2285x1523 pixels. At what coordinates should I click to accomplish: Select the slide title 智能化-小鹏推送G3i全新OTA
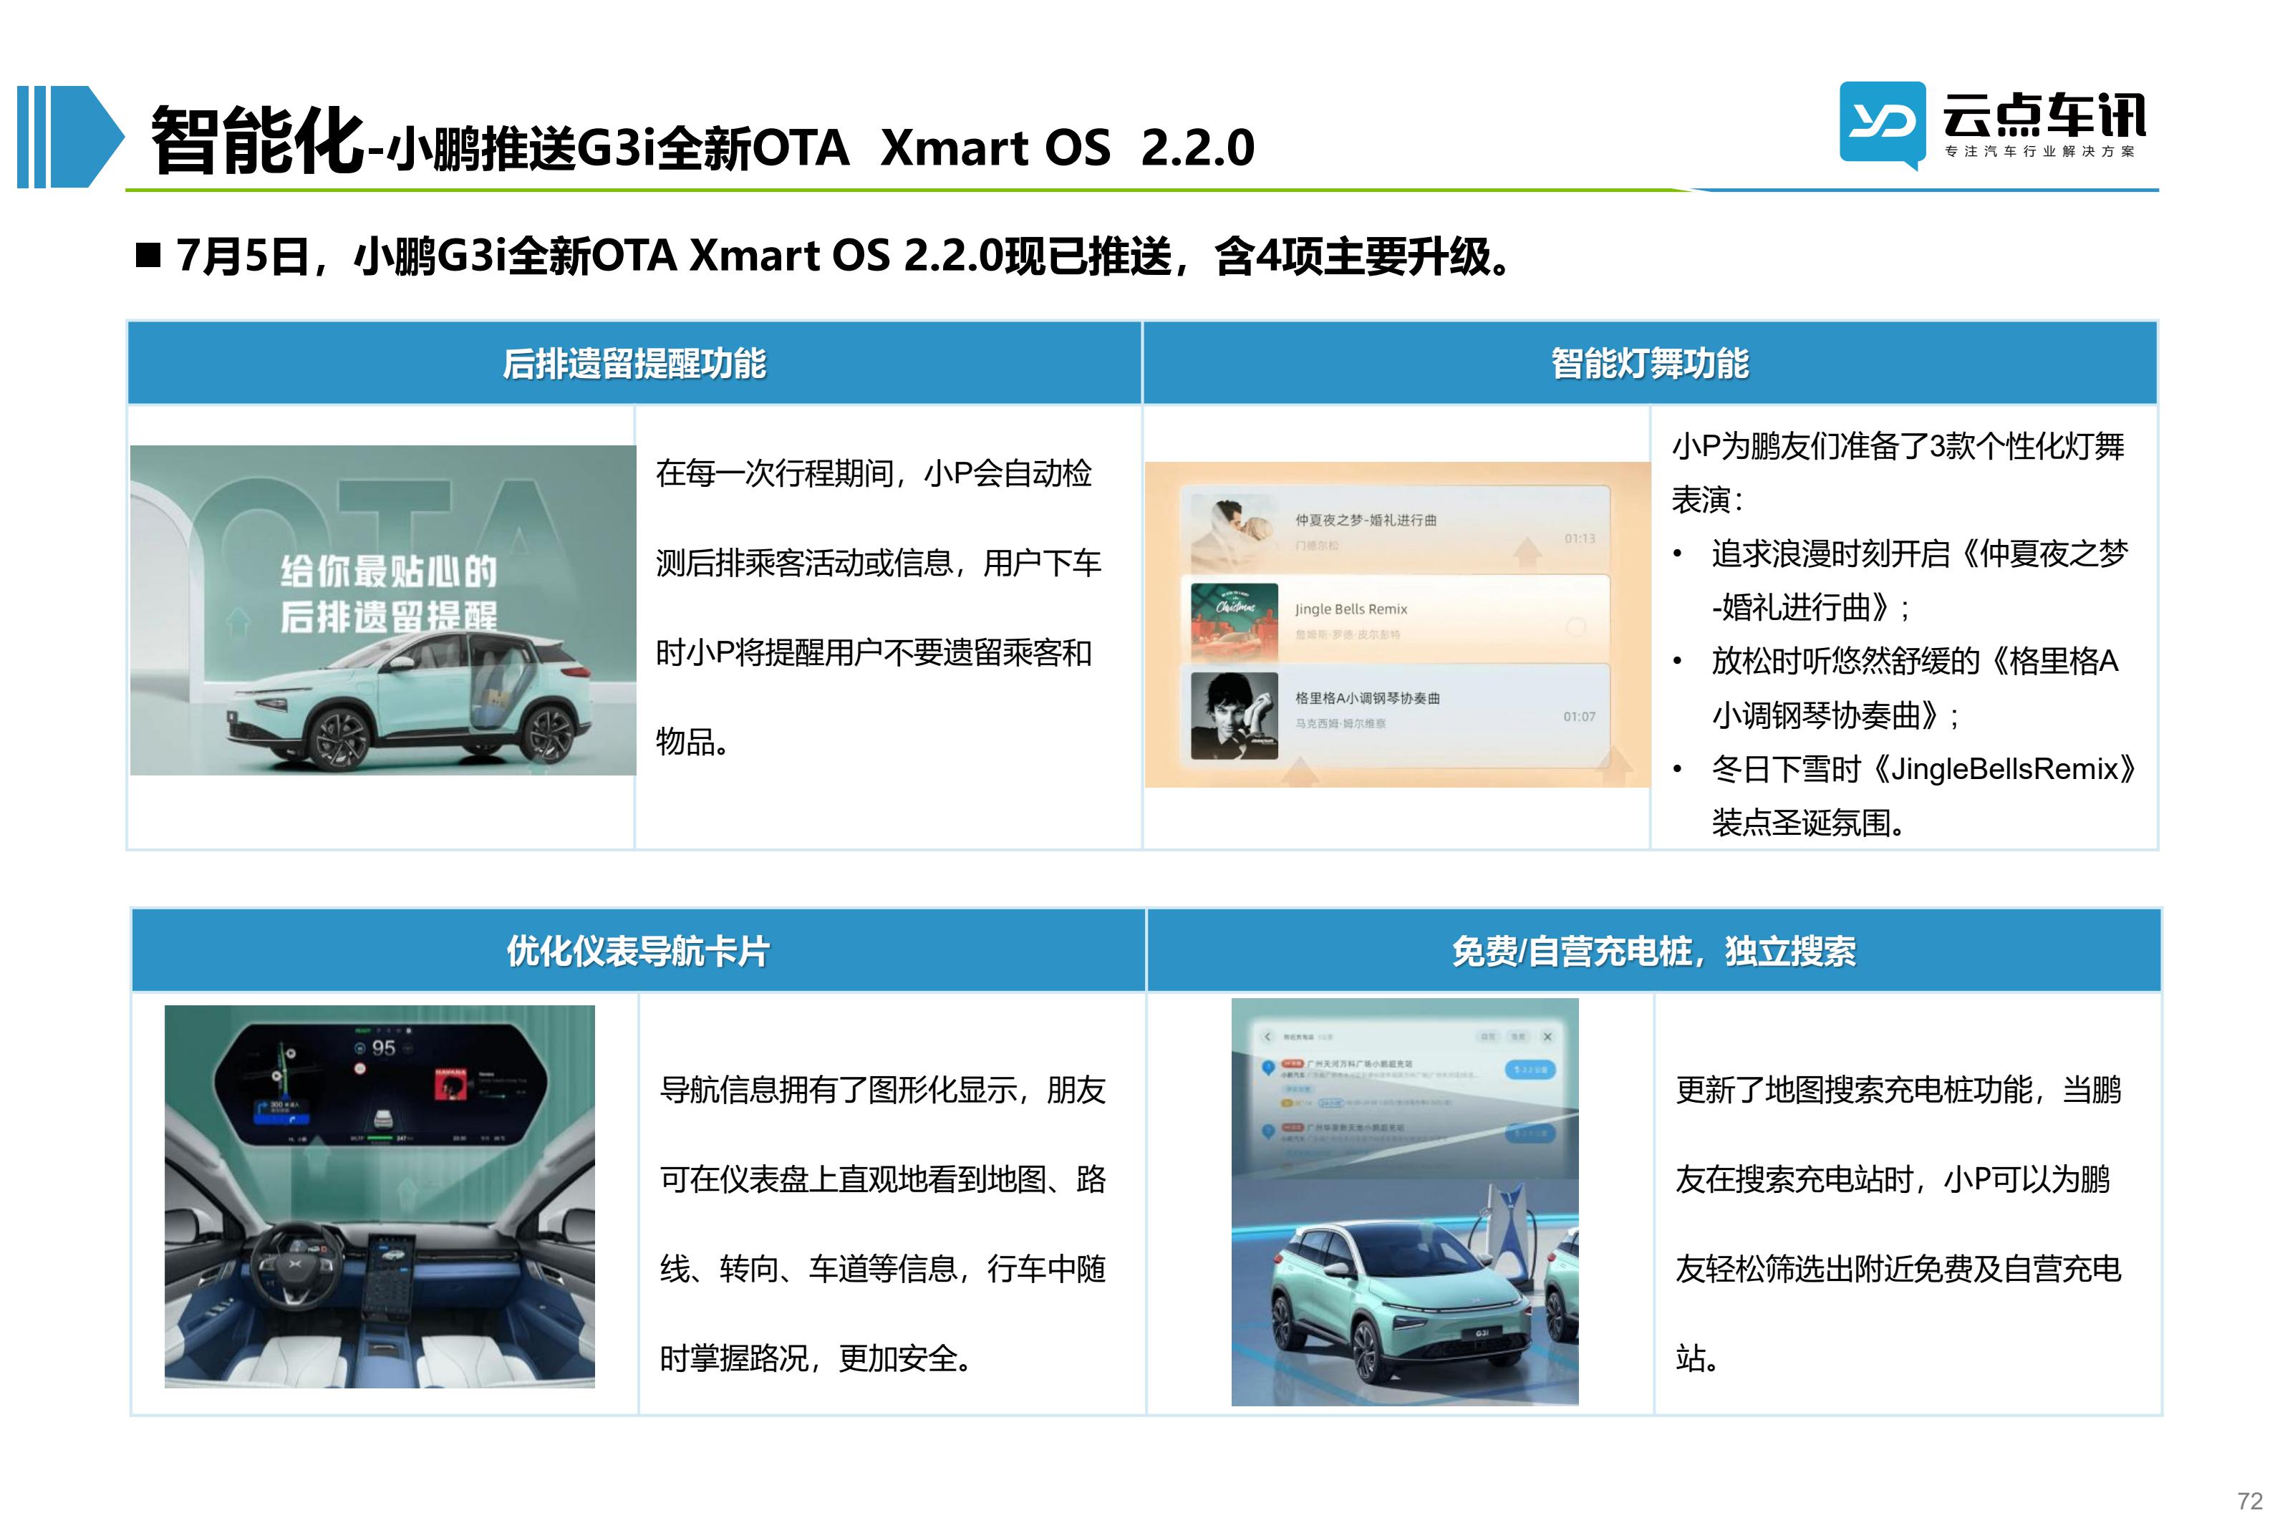(702, 142)
